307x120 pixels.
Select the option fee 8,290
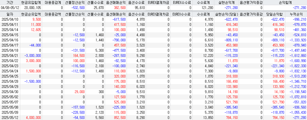141,118
